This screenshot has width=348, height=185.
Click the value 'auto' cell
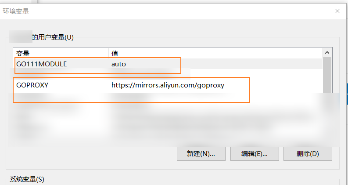click(118, 64)
